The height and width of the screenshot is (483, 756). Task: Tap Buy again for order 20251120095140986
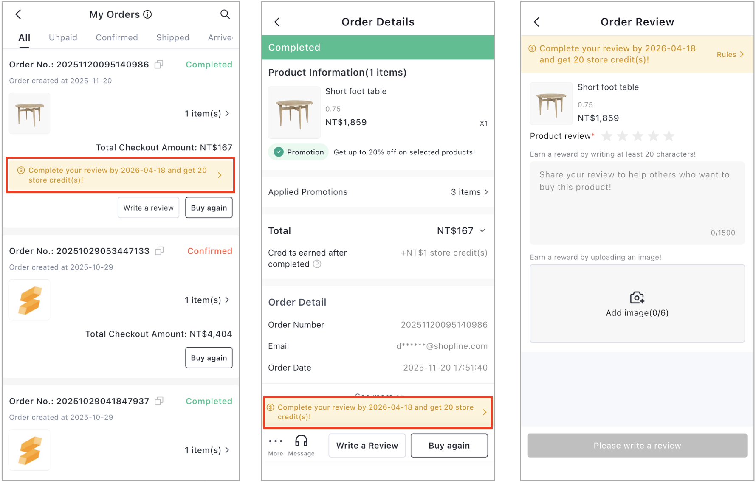209,208
